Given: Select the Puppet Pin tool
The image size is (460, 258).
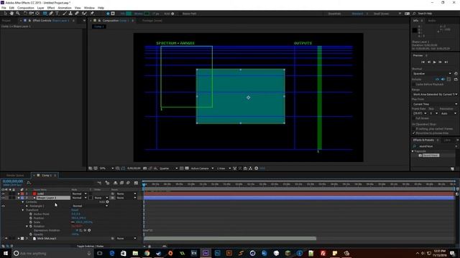Looking at the screenshot, I should tap(92, 14).
